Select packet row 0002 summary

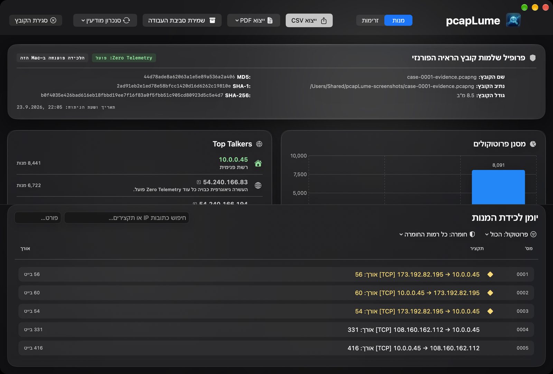tap(417, 293)
